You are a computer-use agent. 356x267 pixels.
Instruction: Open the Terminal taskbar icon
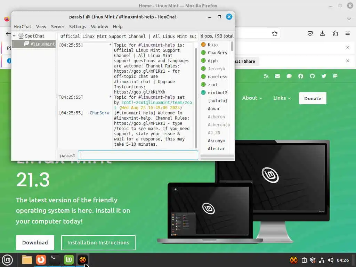coord(55,260)
